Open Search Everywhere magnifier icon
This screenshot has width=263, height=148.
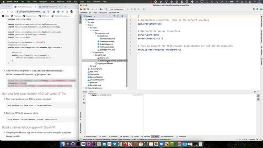coord(254,9)
